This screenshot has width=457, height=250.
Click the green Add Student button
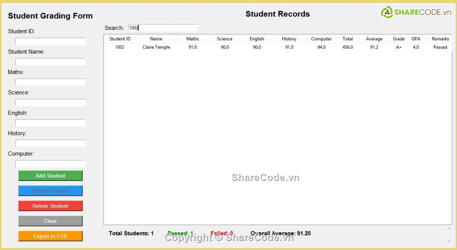tap(51, 176)
